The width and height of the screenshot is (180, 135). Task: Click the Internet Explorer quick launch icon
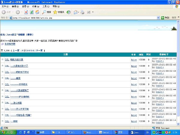20,132
